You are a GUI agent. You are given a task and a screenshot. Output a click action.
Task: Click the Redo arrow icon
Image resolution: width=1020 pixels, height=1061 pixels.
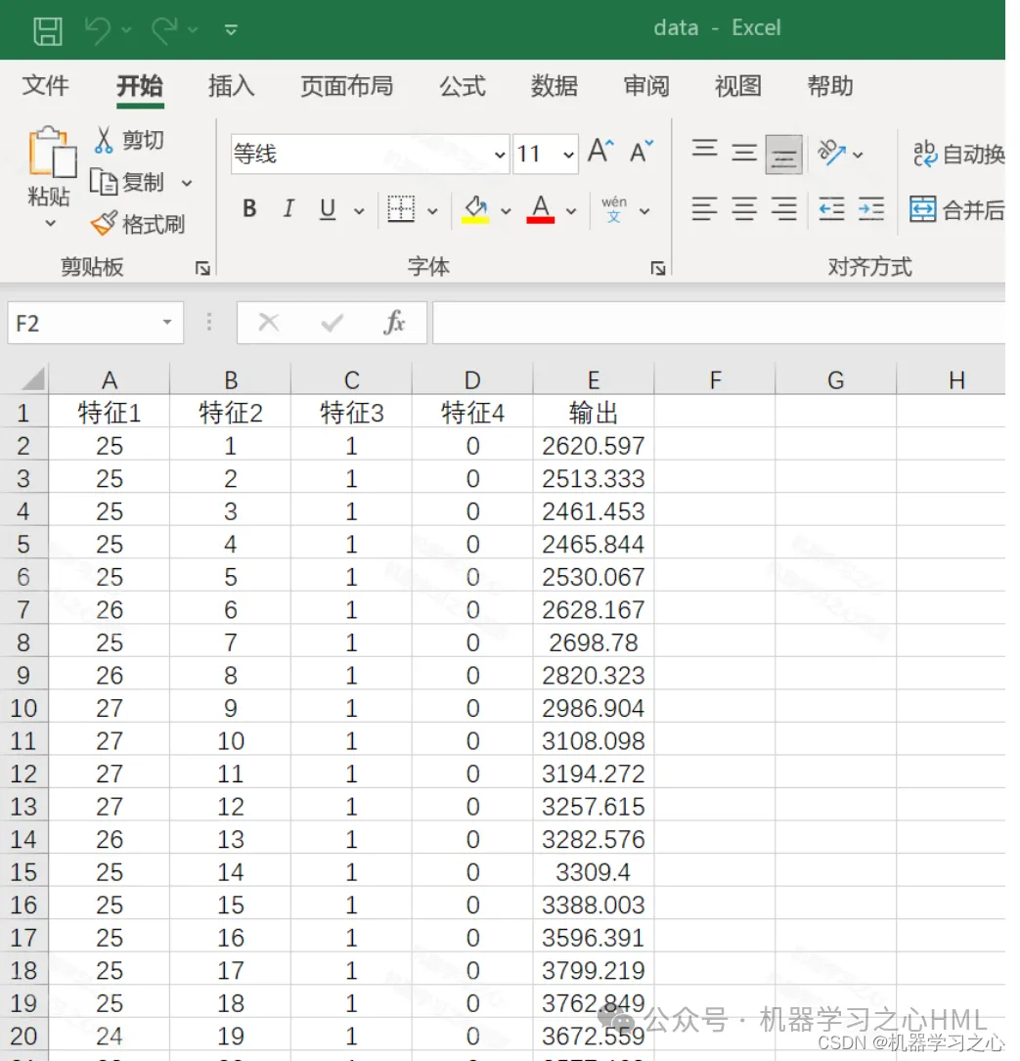(x=164, y=30)
